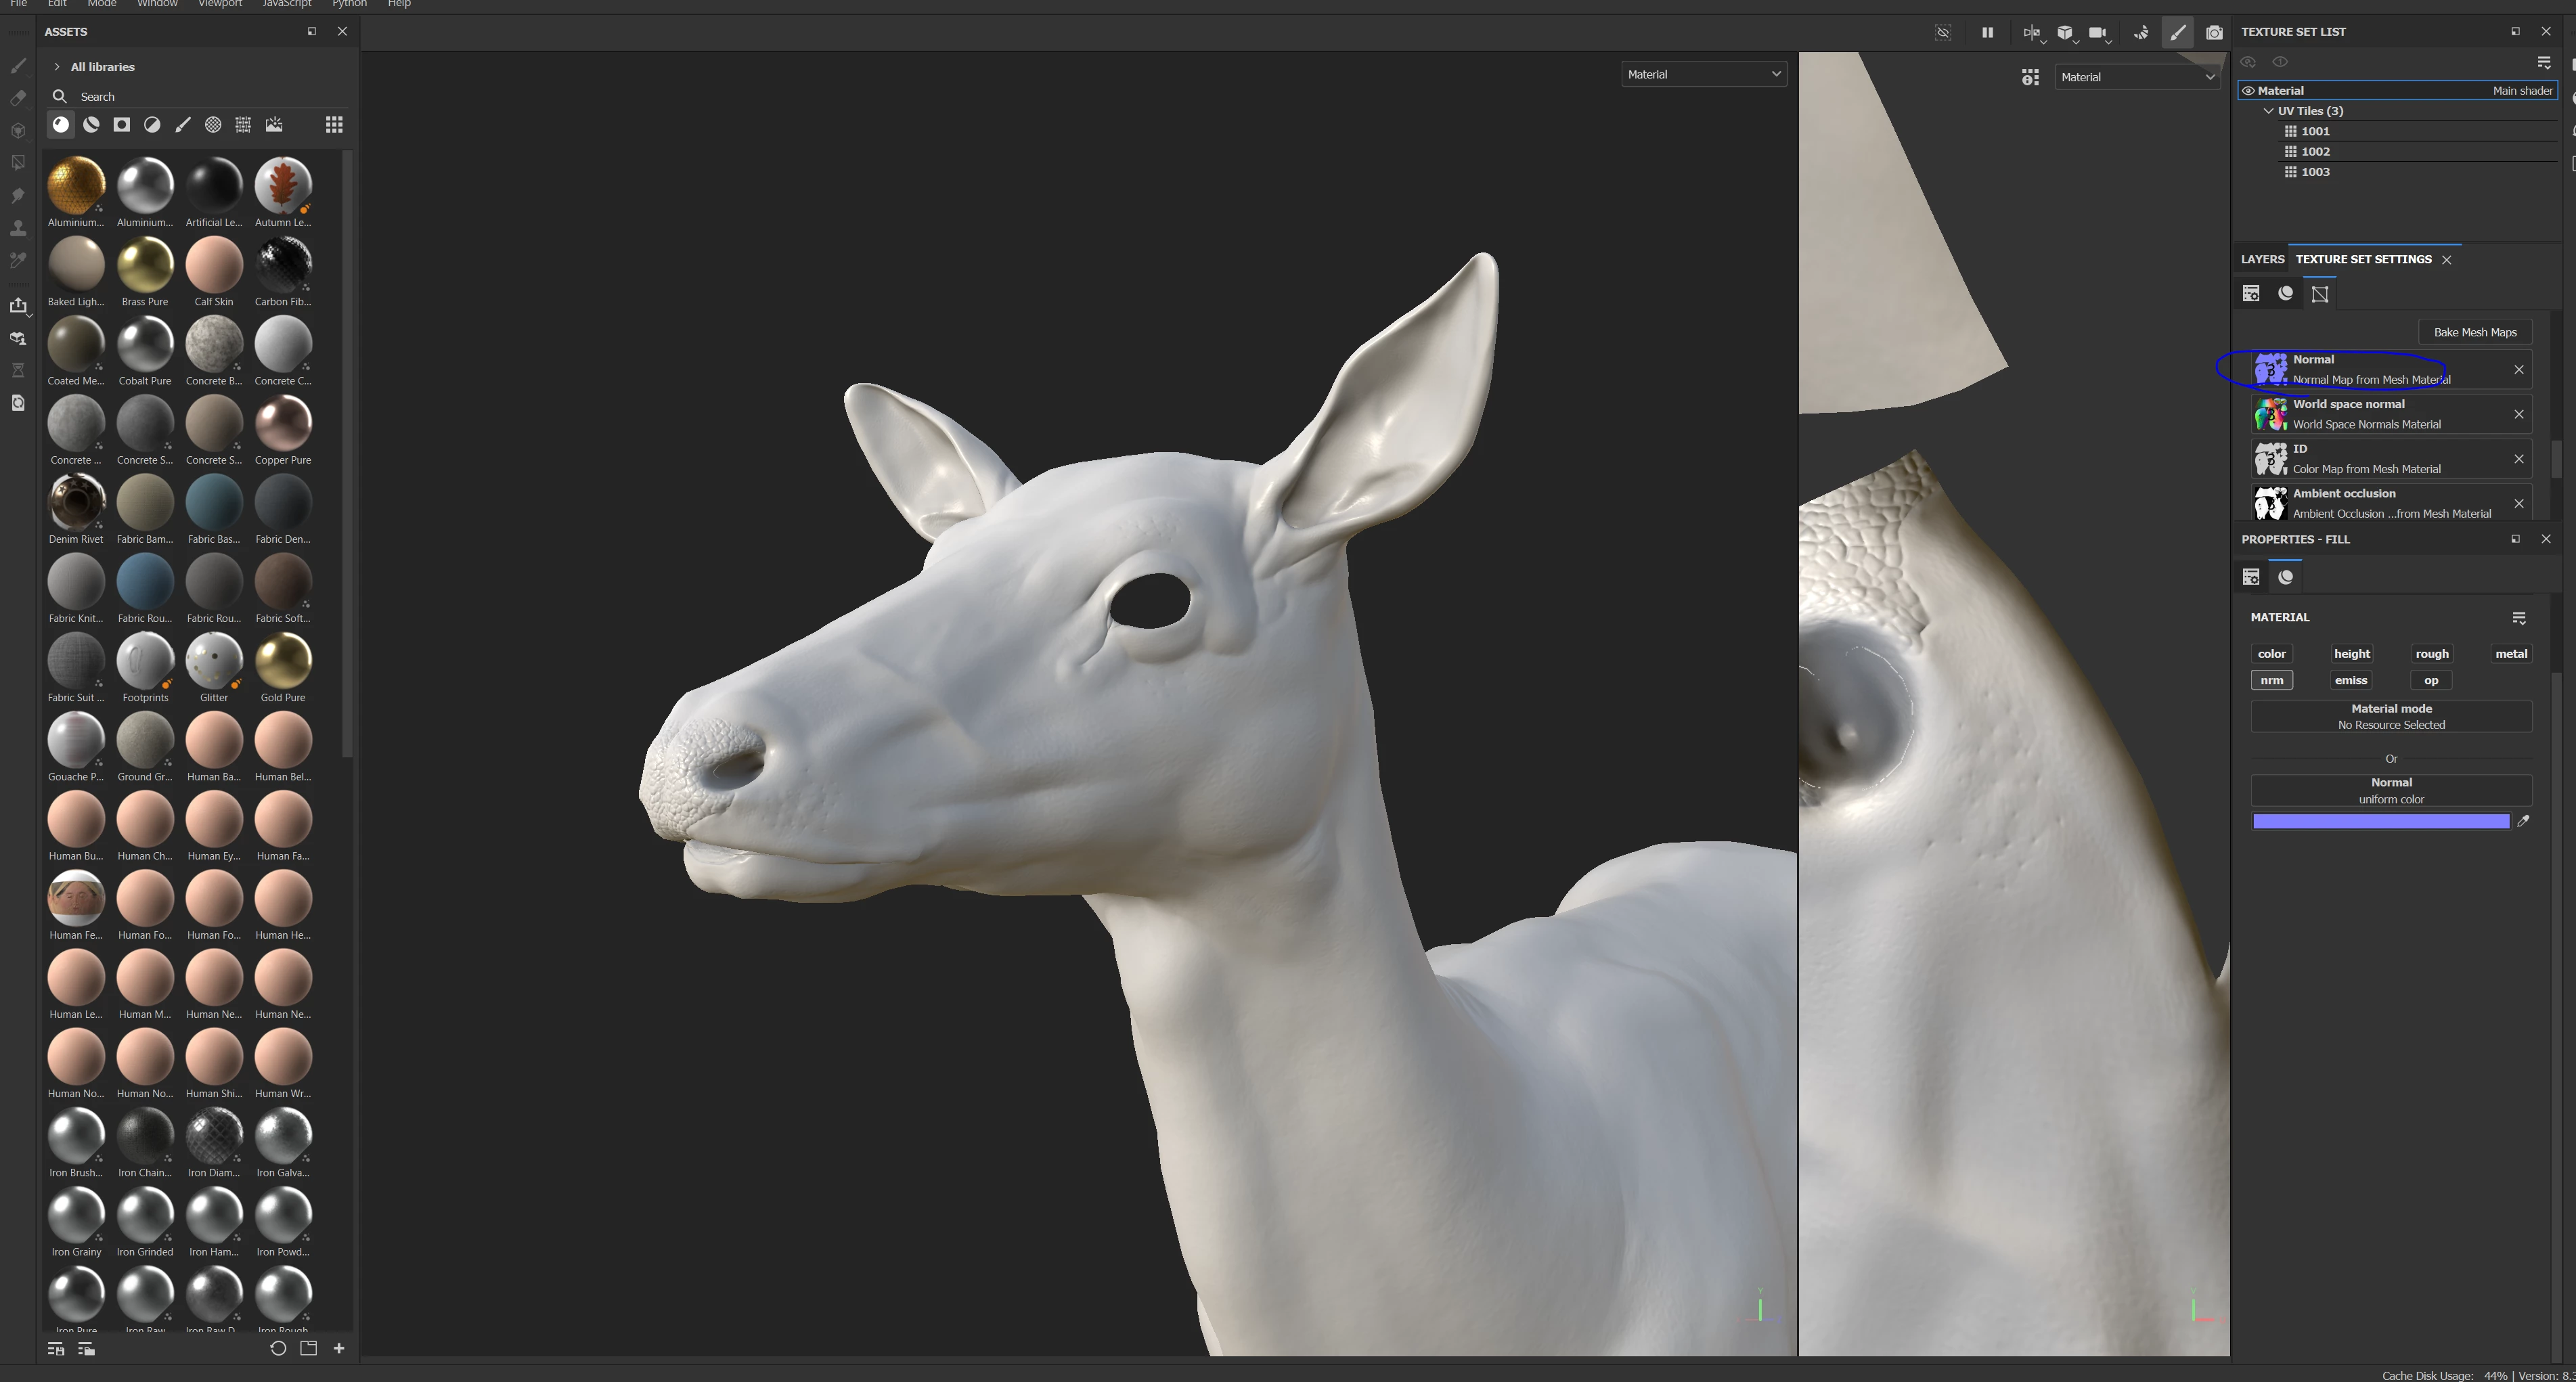The width and height of the screenshot is (2576, 1382).
Task: Toggle visibility eye of Material texture set
Action: pyautogui.click(x=2248, y=91)
